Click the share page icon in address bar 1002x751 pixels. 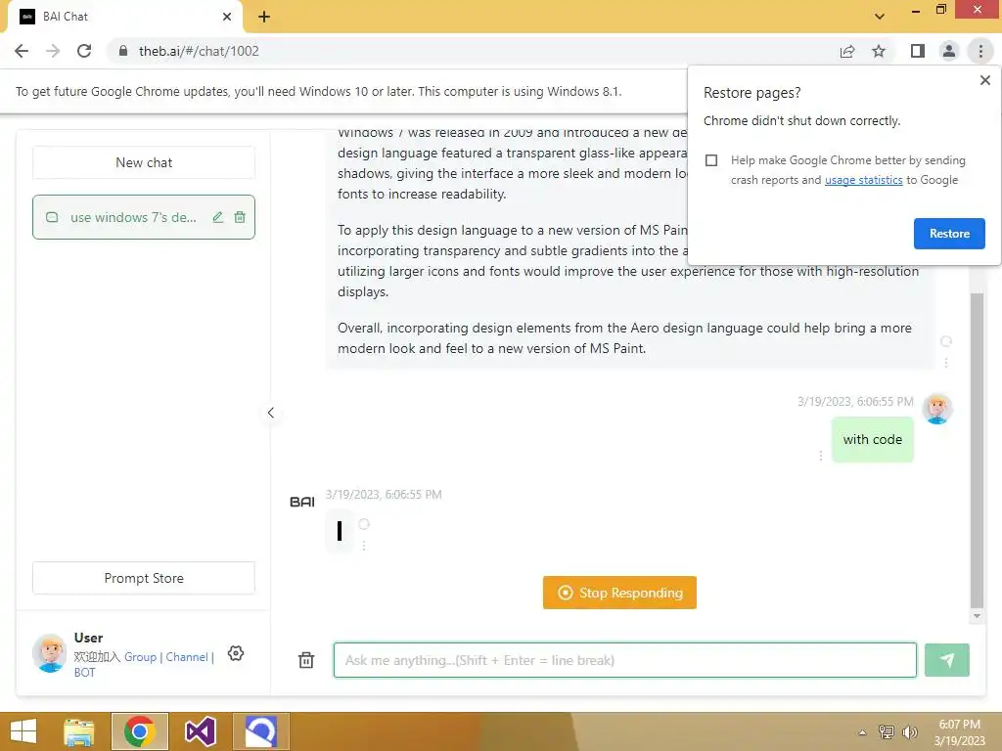point(847,51)
